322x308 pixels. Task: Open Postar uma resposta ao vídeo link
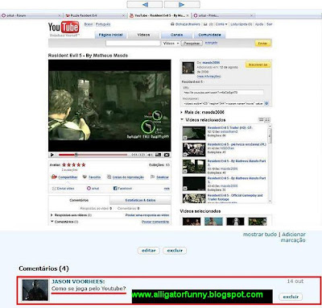(147, 215)
